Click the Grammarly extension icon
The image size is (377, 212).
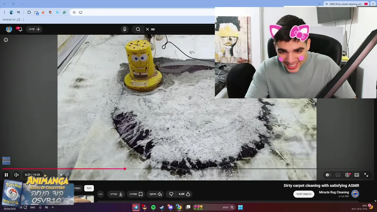64,12
